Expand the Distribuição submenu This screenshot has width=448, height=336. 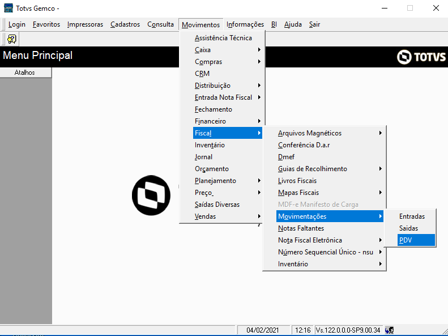(228, 86)
